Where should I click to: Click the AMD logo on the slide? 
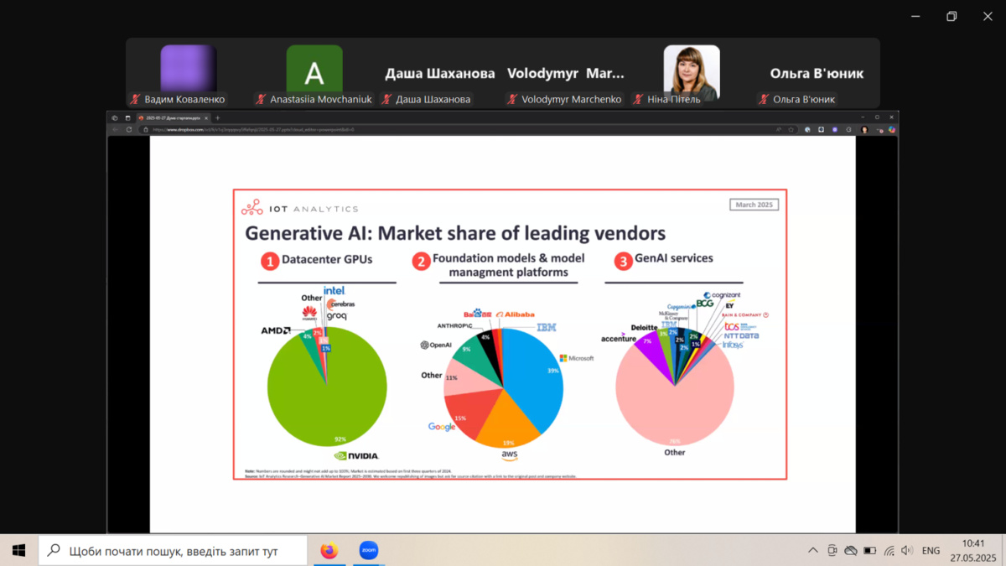(275, 330)
